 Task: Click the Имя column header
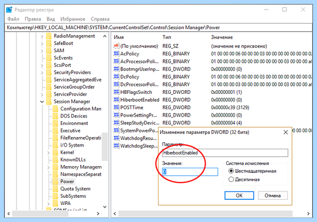click(x=119, y=37)
